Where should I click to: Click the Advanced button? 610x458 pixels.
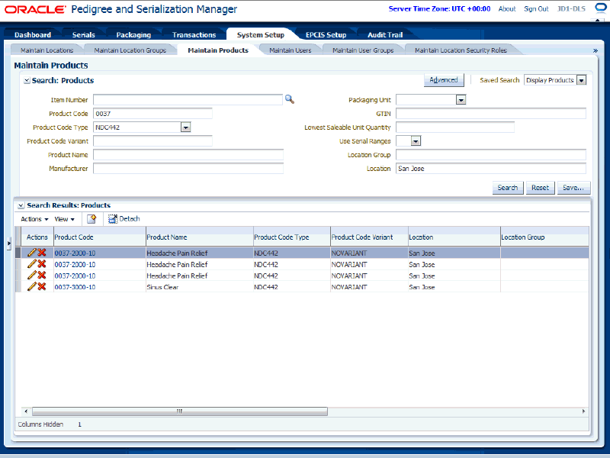[x=444, y=80]
